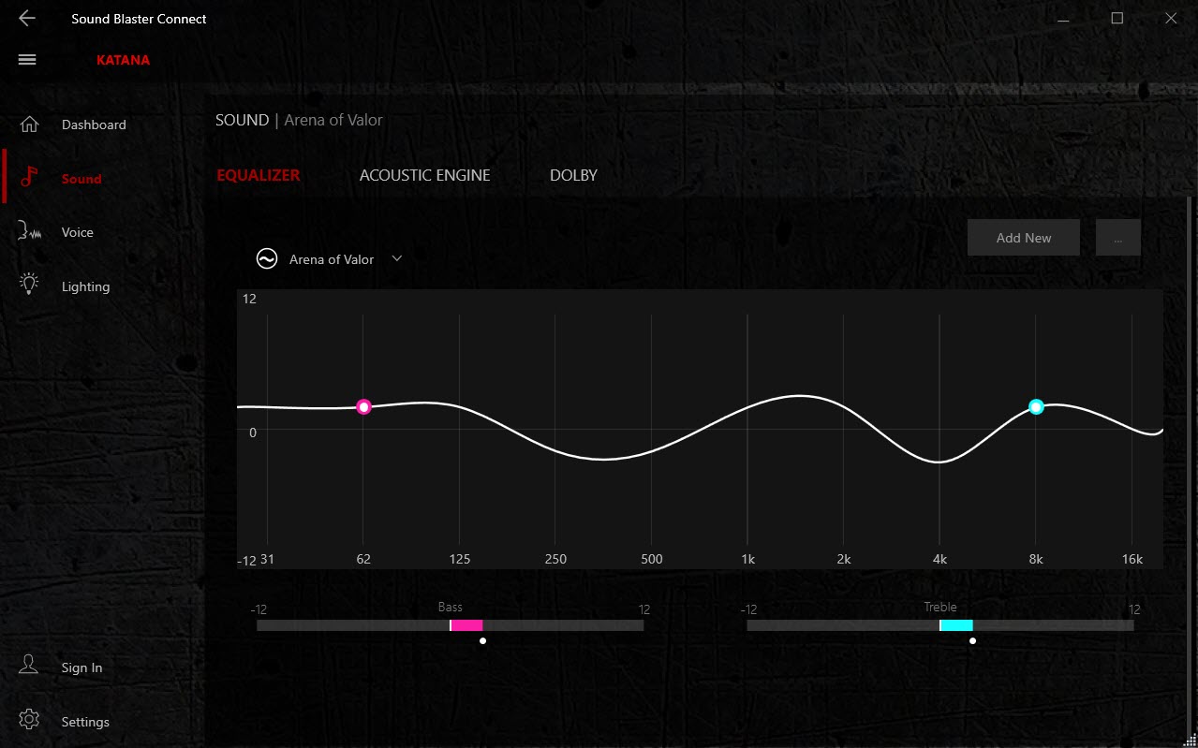Image resolution: width=1198 pixels, height=748 pixels.
Task: Switch to the Equalizer tab
Action: [x=259, y=175]
